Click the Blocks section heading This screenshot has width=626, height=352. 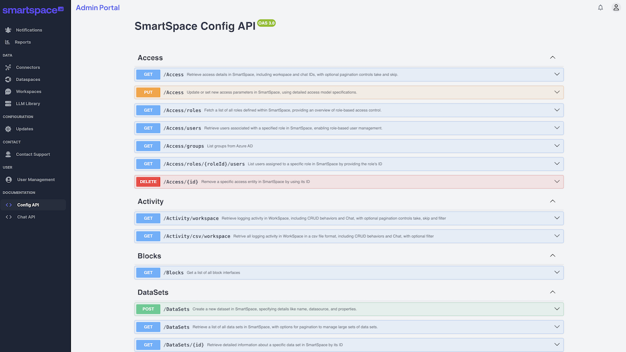(x=149, y=256)
